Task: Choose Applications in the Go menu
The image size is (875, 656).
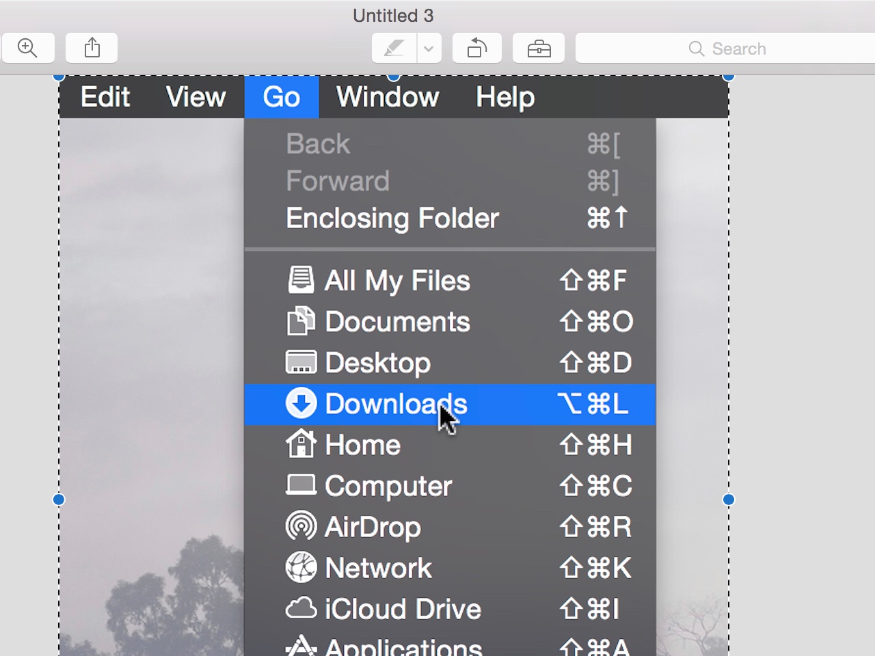Action: tap(450, 644)
